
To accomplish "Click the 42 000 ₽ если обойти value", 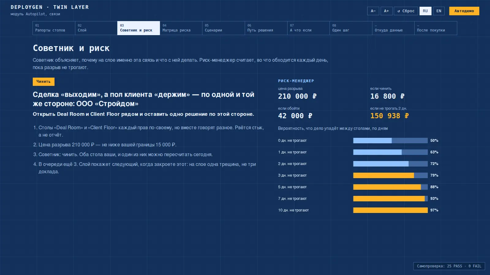I will [295, 116].
